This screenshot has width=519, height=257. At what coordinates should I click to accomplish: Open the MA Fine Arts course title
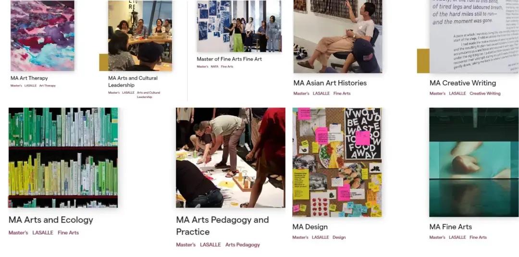click(450, 227)
